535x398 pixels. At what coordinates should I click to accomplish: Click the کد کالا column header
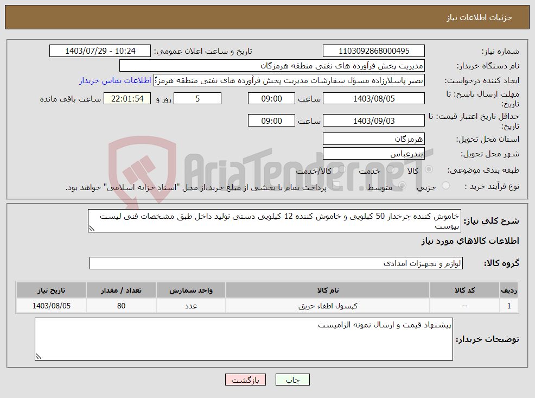[464, 290]
